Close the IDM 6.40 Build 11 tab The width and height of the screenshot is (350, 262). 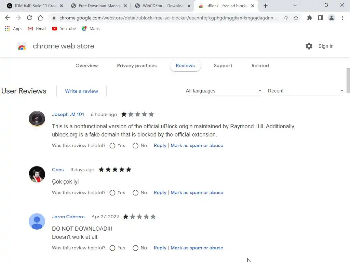tap(62, 6)
